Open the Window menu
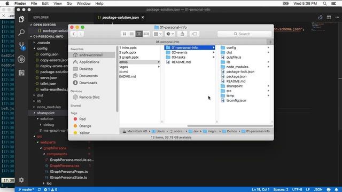The image size is (342, 192). click(x=83, y=4)
